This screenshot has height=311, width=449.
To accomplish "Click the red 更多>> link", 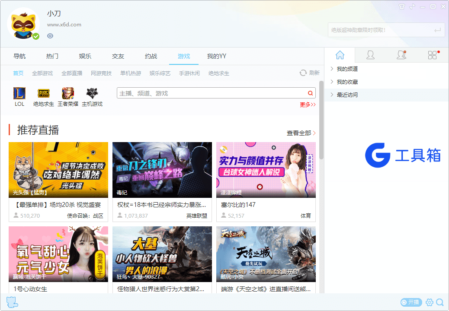I will [x=308, y=105].
